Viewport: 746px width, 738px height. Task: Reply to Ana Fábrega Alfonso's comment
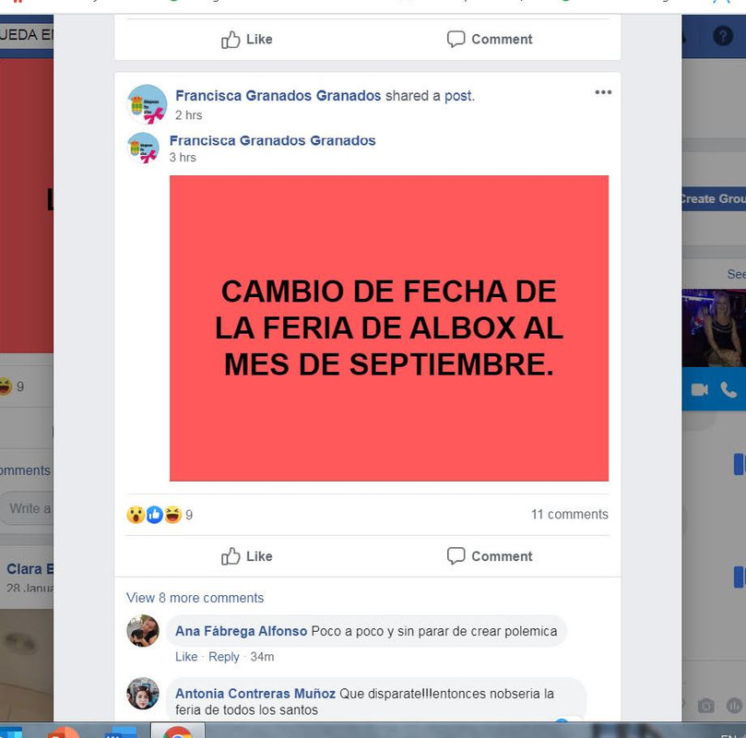pyautogui.click(x=223, y=657)
